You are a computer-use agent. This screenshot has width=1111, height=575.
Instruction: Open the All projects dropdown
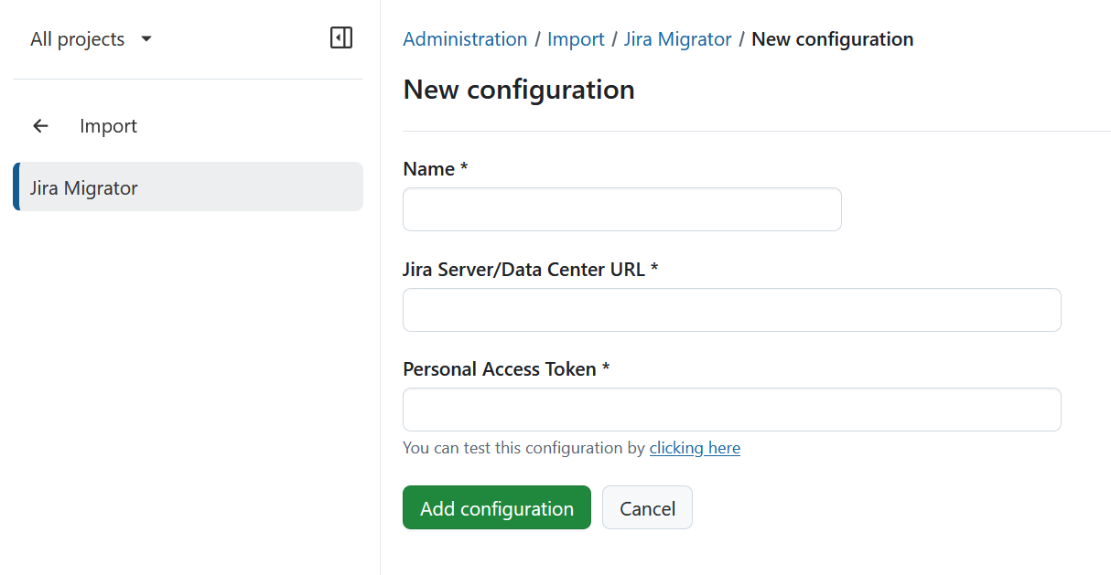[x=92, y=39]
